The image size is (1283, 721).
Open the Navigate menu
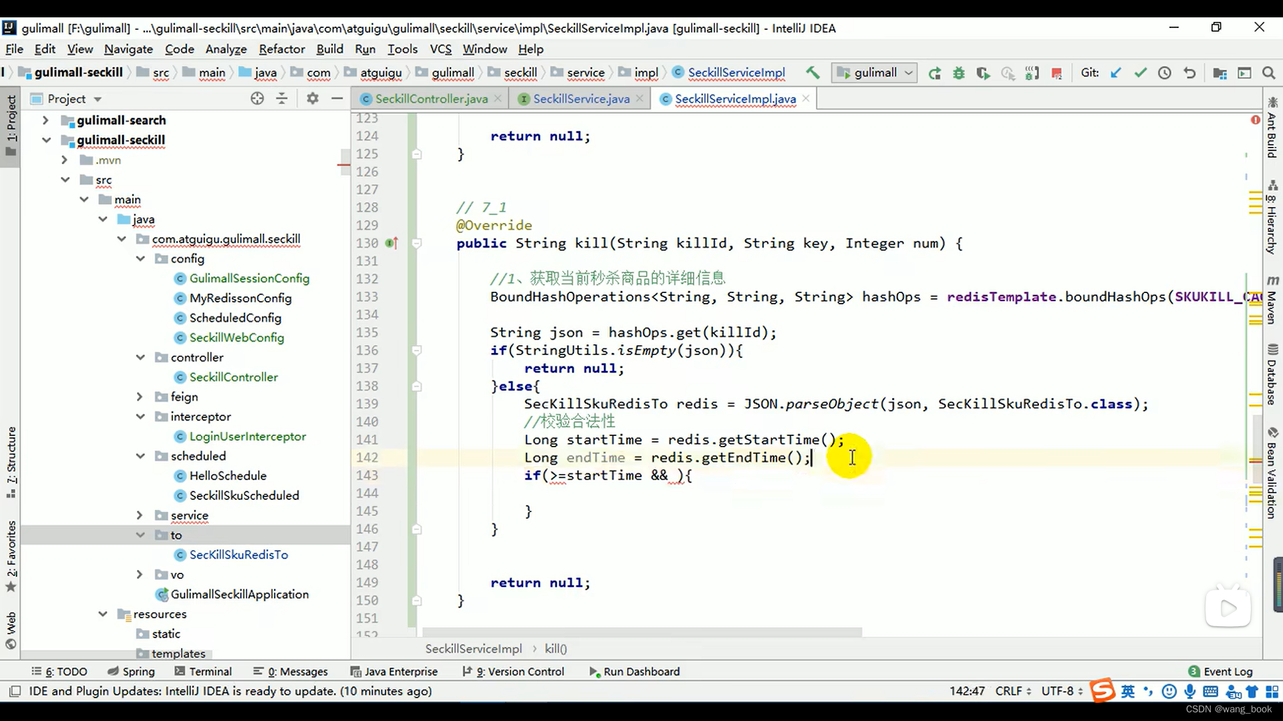coord(128,49)
